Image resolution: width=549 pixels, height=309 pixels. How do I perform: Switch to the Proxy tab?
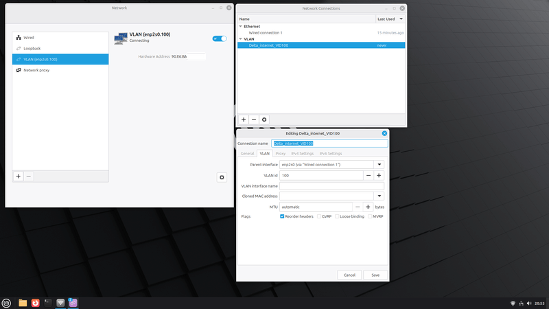coord(281,153)
